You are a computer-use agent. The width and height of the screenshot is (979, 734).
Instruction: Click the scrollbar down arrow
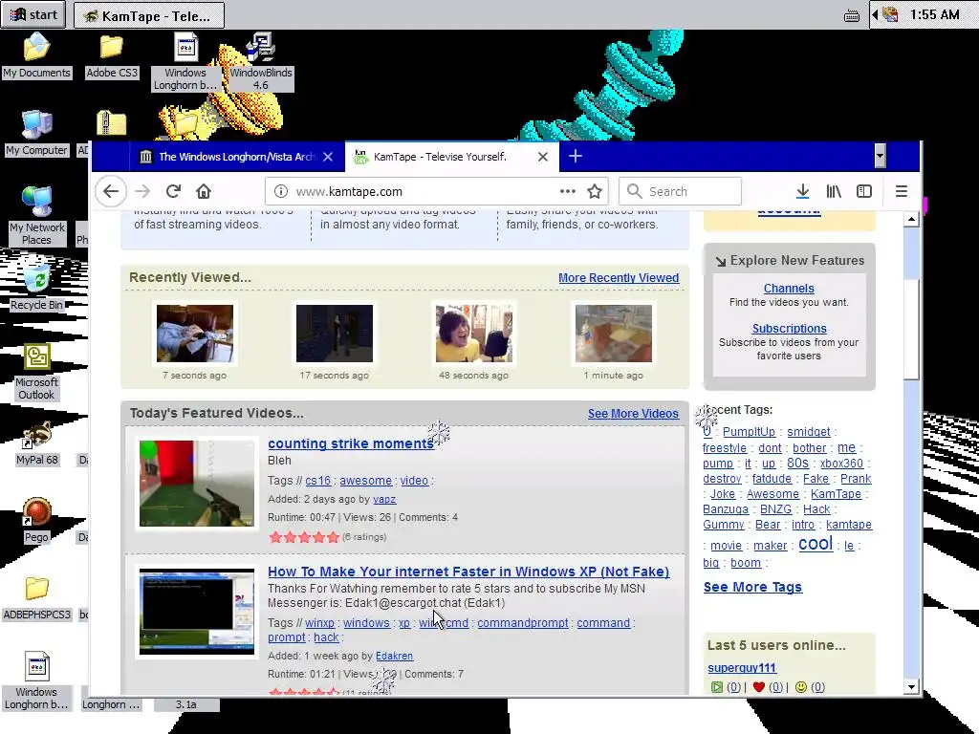click(x=911, y=686)
